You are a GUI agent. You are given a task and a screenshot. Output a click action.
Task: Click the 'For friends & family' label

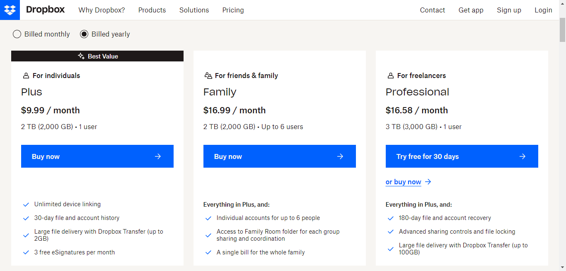(247, 76)
